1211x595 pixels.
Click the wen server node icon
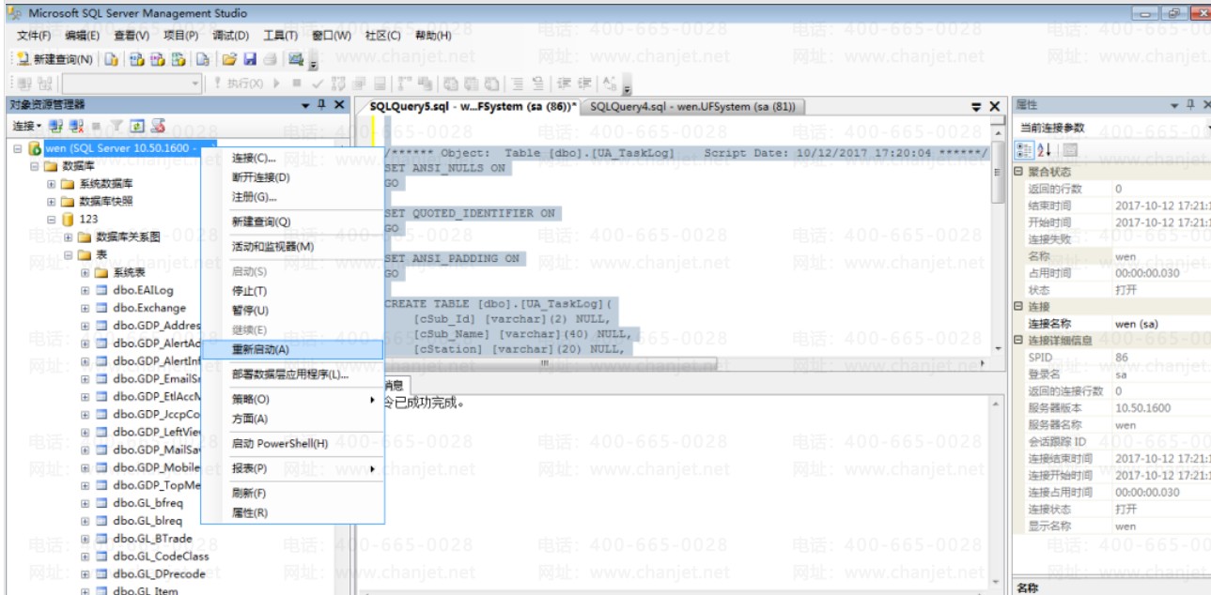(x=35, y=148)
